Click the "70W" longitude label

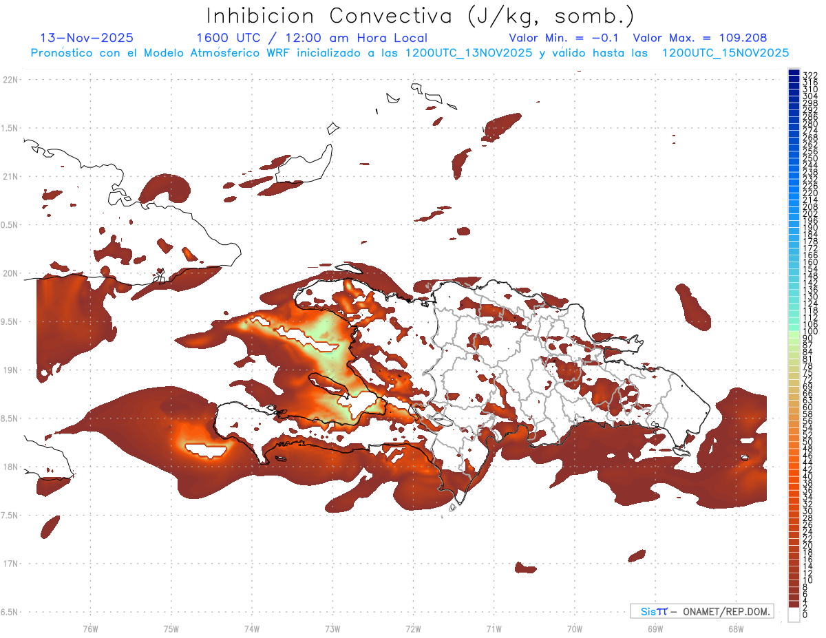(574, 628)
